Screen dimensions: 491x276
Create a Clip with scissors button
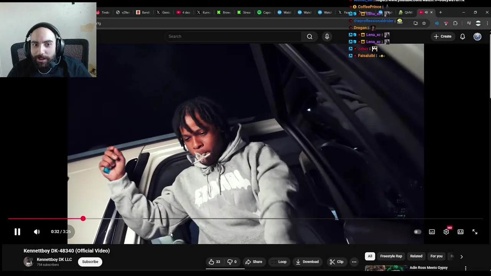[336, 262]
